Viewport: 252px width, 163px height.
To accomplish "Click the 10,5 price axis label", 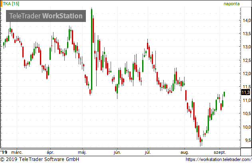I will 247,113.
